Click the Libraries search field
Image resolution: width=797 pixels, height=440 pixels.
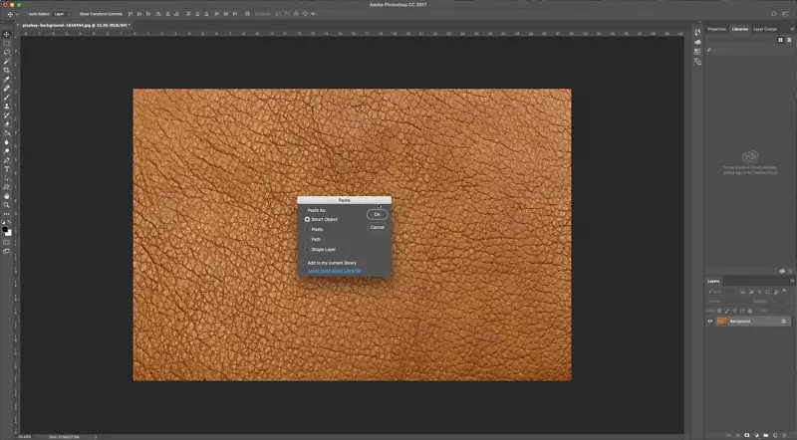pyautogui.click(x=747, y=50)
